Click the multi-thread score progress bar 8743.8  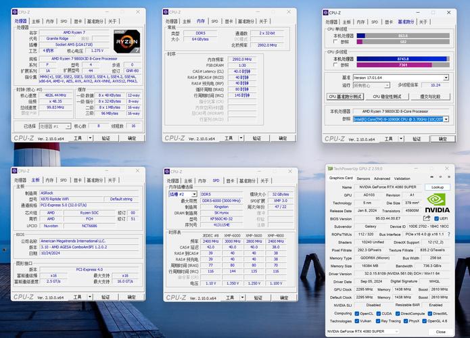point(402,58)
